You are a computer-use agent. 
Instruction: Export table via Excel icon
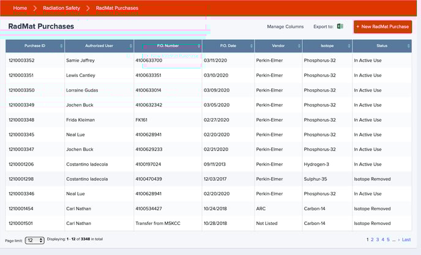coord(340,26)
